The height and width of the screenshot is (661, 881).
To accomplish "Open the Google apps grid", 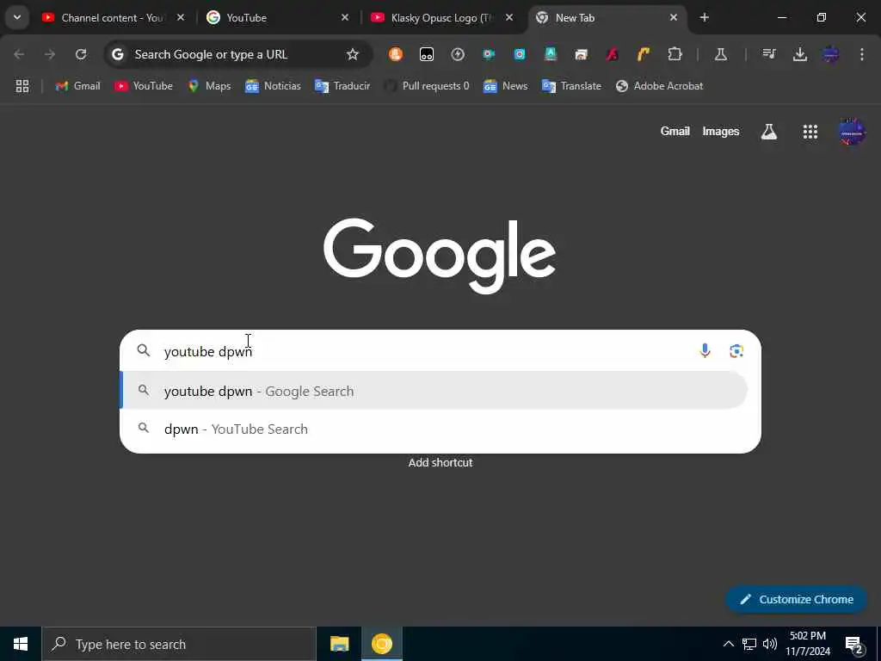I will pos(810,132).
